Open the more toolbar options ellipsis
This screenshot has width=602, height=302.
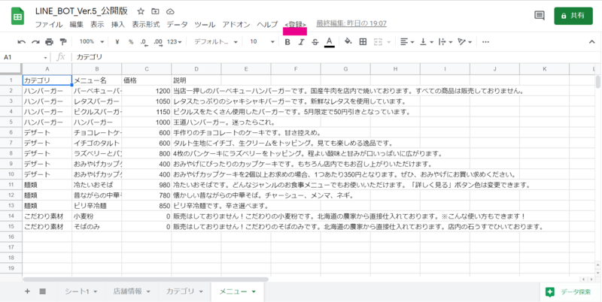(485, 42)
